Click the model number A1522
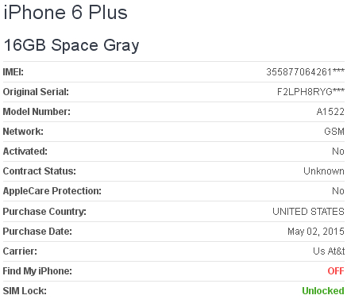This screenshot has height=299, width=347. pyautogui.click(x=330, y=112)
